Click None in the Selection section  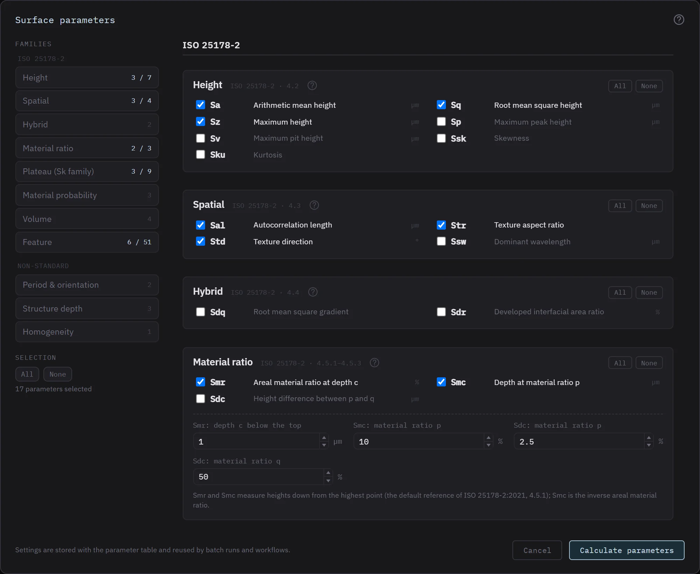[58, 374]
